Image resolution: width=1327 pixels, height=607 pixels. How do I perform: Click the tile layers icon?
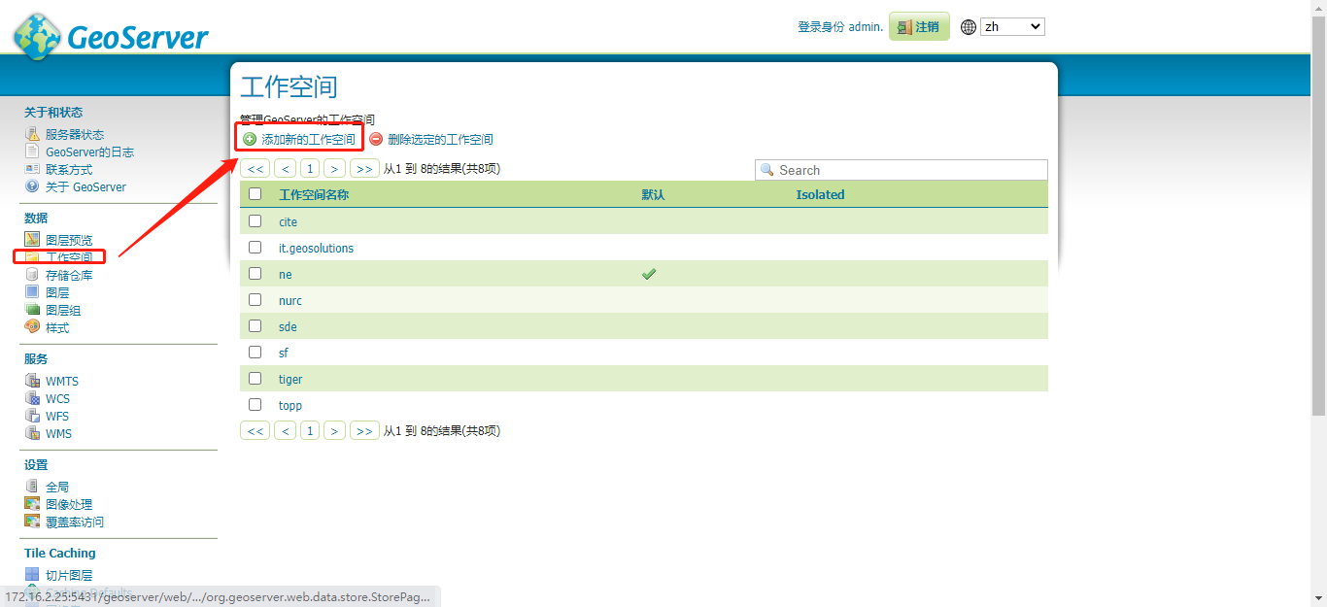tap(32, 575)
